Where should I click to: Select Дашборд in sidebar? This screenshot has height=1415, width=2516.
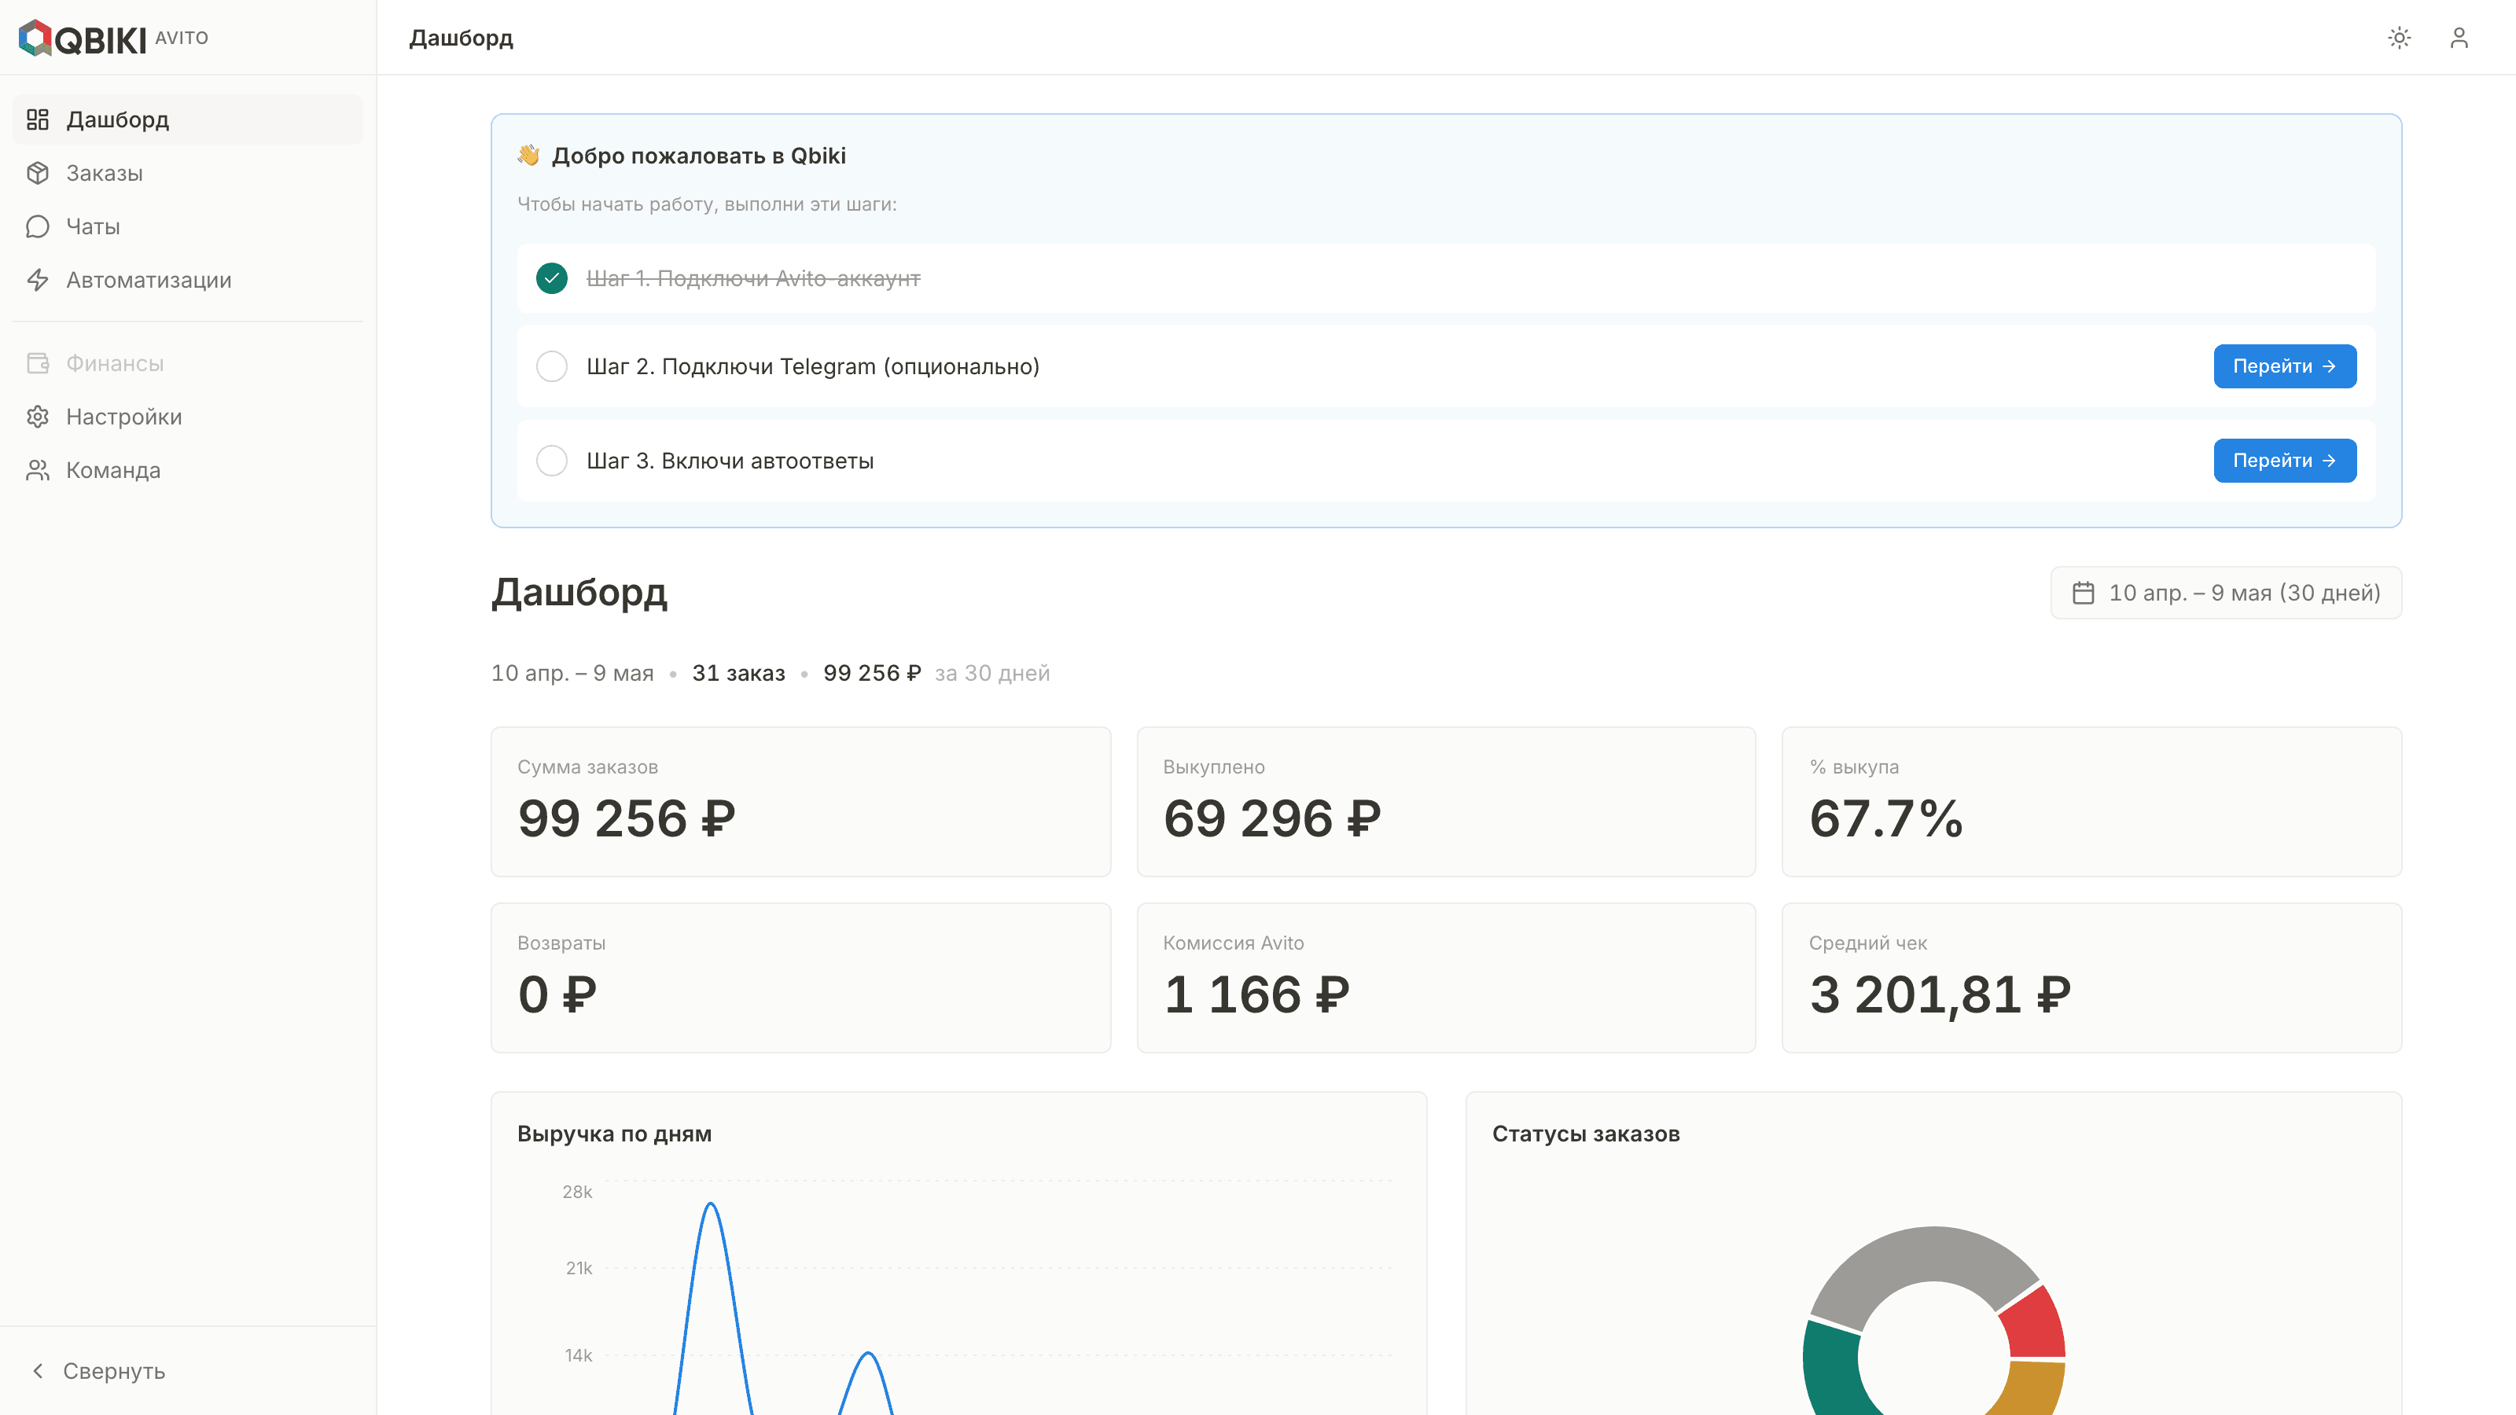(x=188, y=119)
